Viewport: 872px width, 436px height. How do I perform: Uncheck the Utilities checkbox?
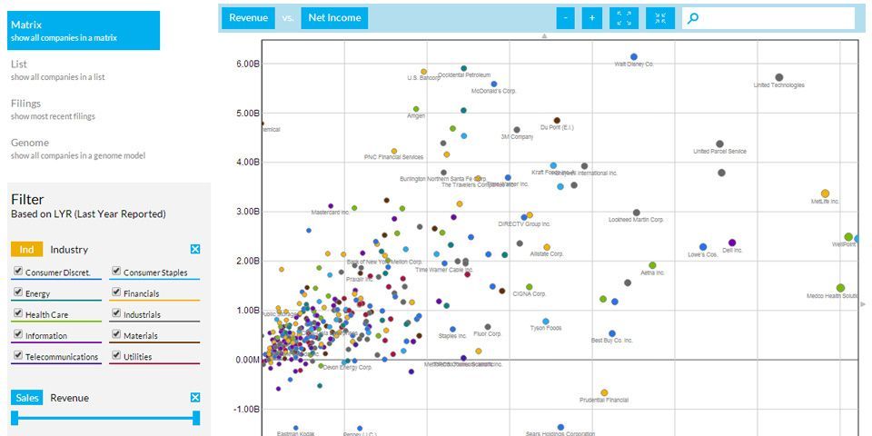tap(115, 355)
